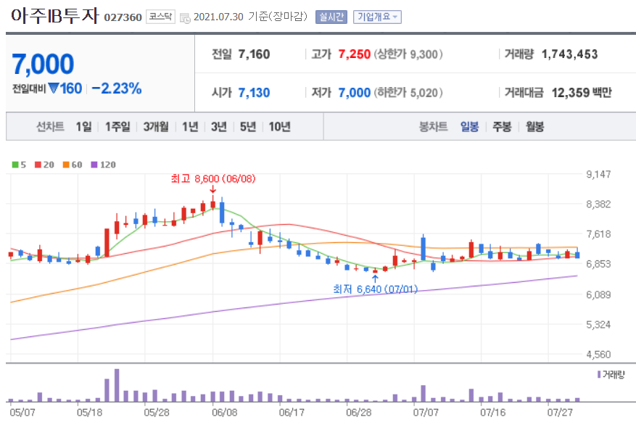The height and width of the screenshot is (422, 636).
Task: Switch to 주봉 weekly candle chart
Action: (x=502, y=127)
